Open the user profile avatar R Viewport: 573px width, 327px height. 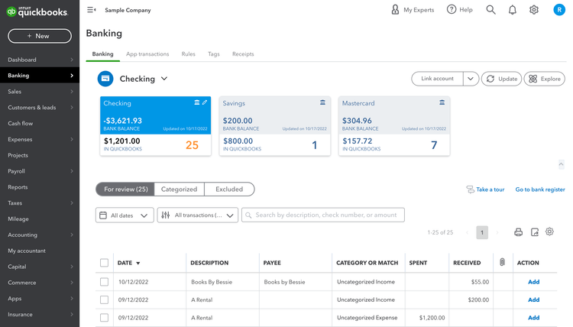(558, 10)
